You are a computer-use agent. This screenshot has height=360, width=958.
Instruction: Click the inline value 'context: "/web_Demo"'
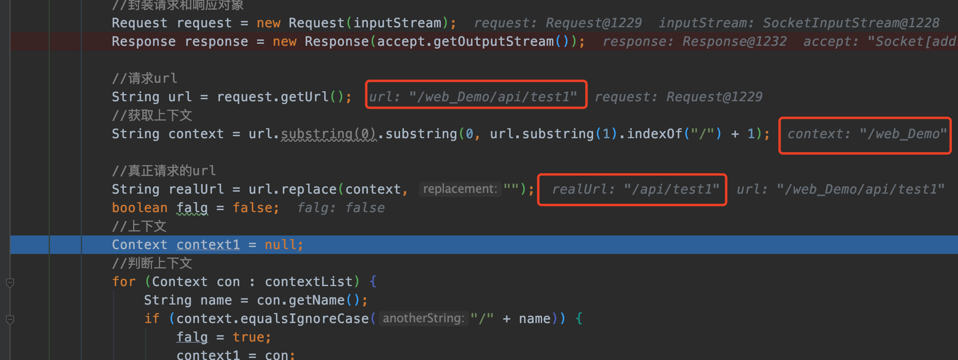coord(867,134)
